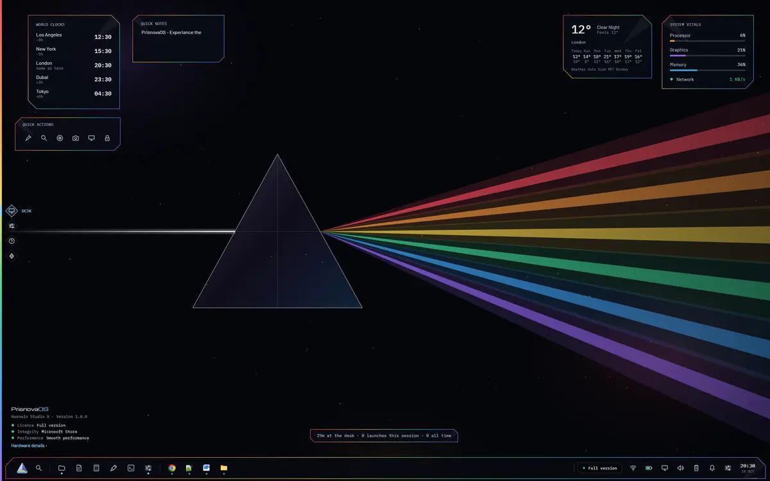Open the terminal icon in the dock
770x481 pixels.
(x=131, y=468)
